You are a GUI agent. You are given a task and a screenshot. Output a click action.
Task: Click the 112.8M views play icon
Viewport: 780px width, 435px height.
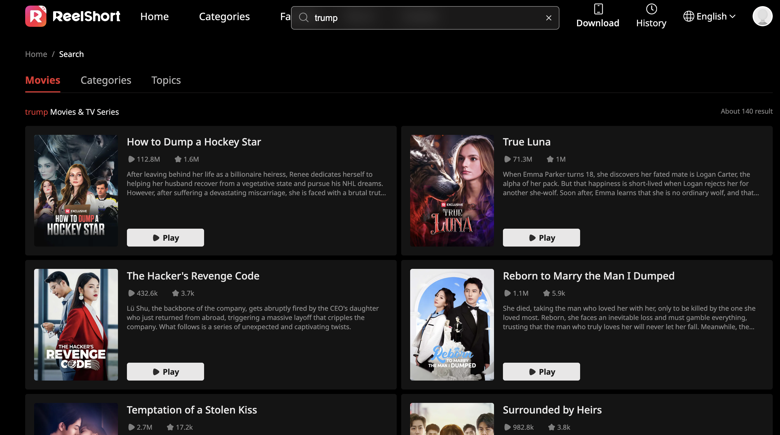(131, 159)
